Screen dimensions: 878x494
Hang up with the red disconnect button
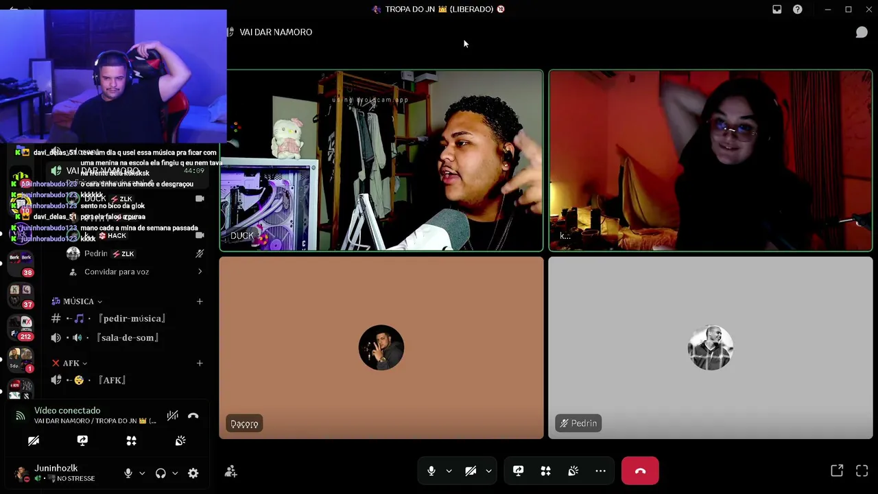point(640,471)
